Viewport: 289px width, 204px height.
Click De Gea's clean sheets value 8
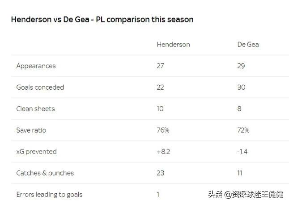pos(239,109)
